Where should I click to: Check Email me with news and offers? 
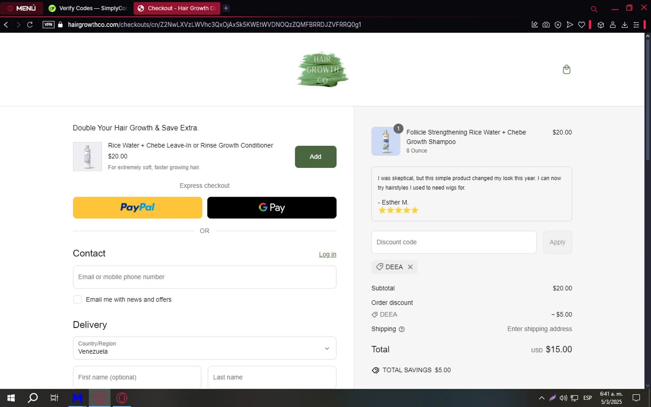78,299
